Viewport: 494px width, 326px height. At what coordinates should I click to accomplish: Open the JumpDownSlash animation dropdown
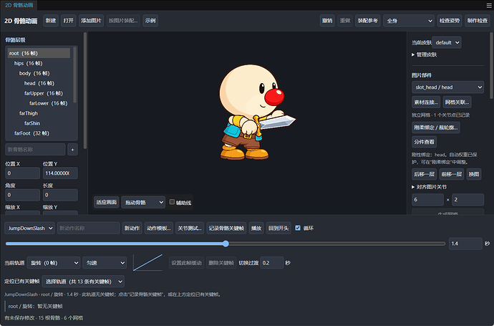coord(29,228)
